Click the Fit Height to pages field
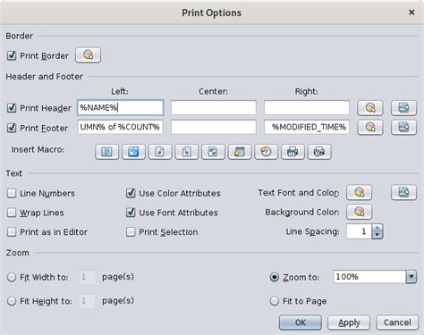This screenshot has height=335, width=424. click(x=87, y=301)
